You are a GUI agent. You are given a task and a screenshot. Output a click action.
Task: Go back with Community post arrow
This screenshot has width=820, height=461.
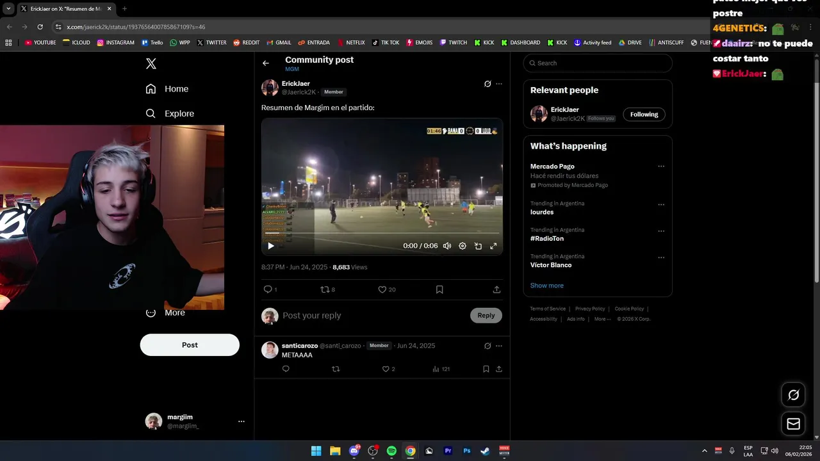point(266,63)
